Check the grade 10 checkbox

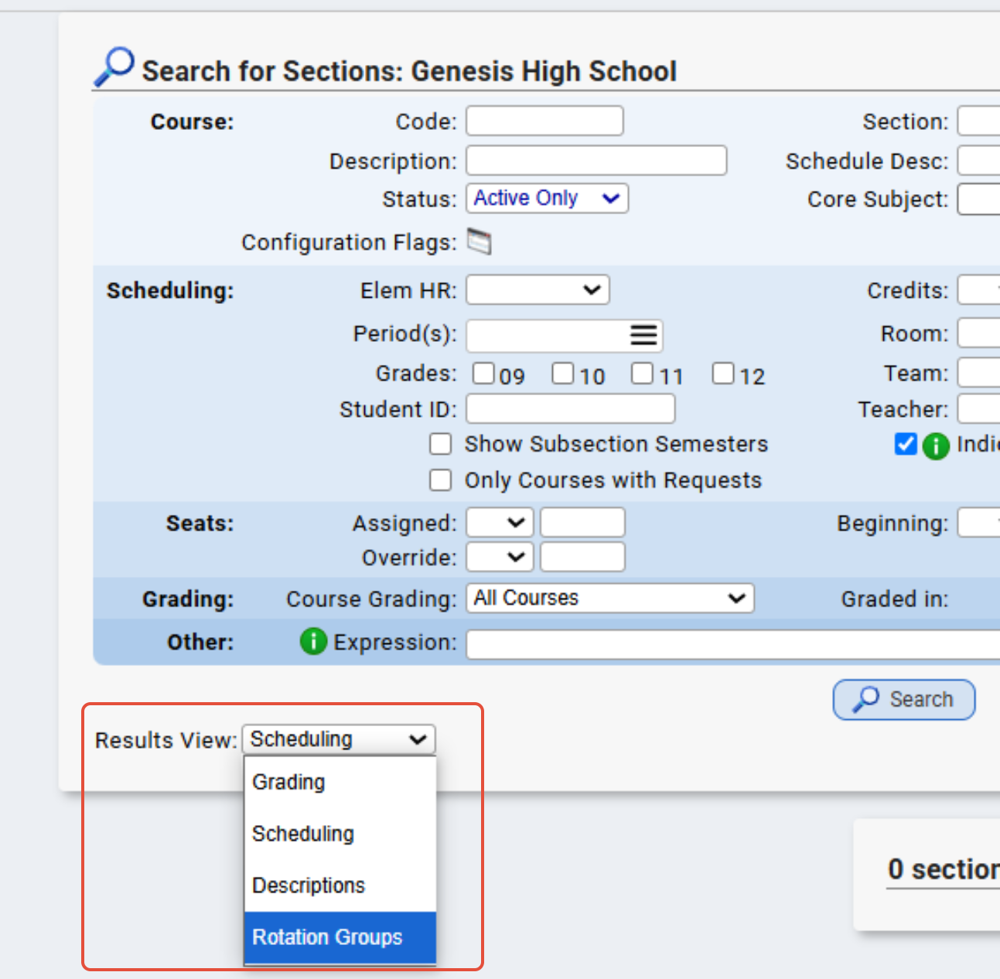tap(562, 374)
